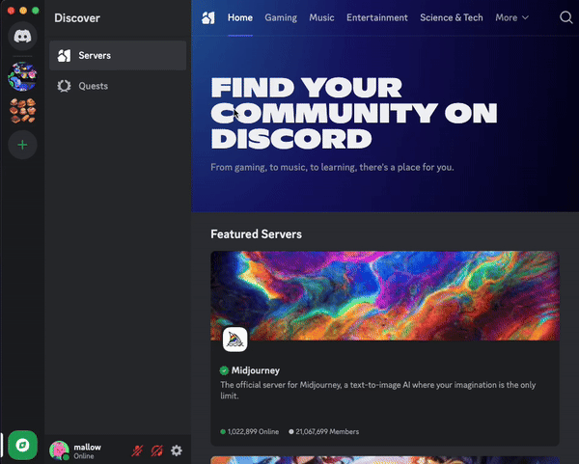Switch to the Science & Tech tab

coord(452,17)
